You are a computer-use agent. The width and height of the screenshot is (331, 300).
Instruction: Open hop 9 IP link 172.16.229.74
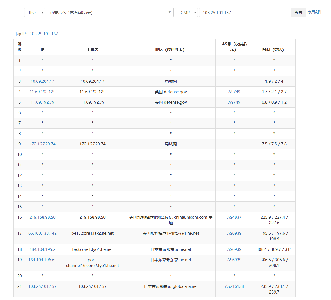coord(42,144)
